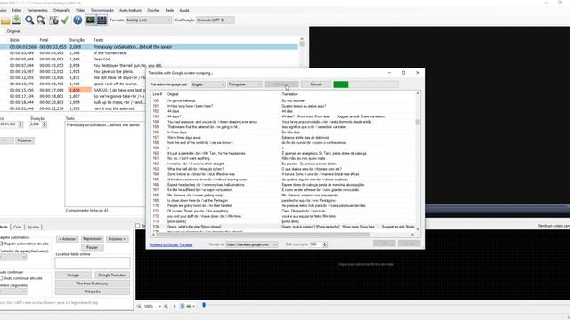Open the Opções menu
Viewport: 570px width, 320px height.
click(x=153, y=10)
